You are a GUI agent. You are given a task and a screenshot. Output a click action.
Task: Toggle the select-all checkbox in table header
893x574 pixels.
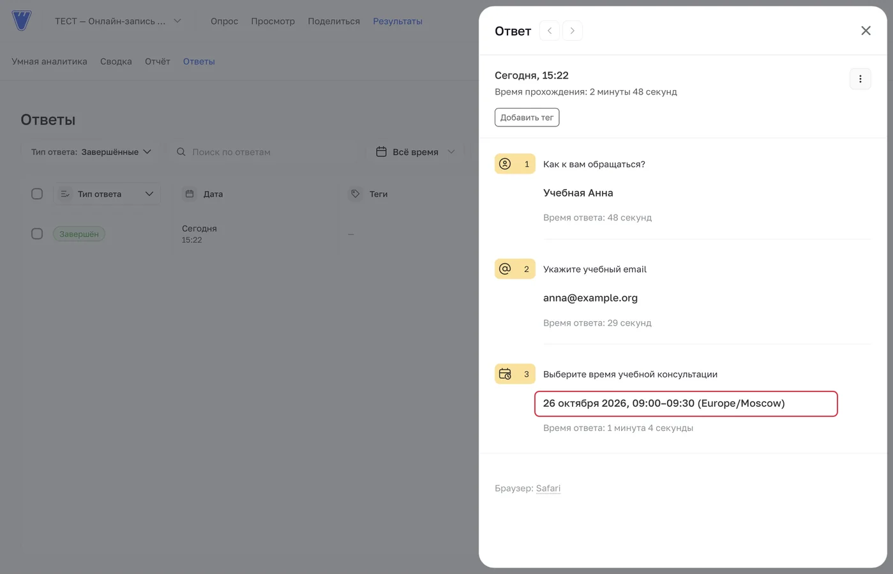click(37, 193)
